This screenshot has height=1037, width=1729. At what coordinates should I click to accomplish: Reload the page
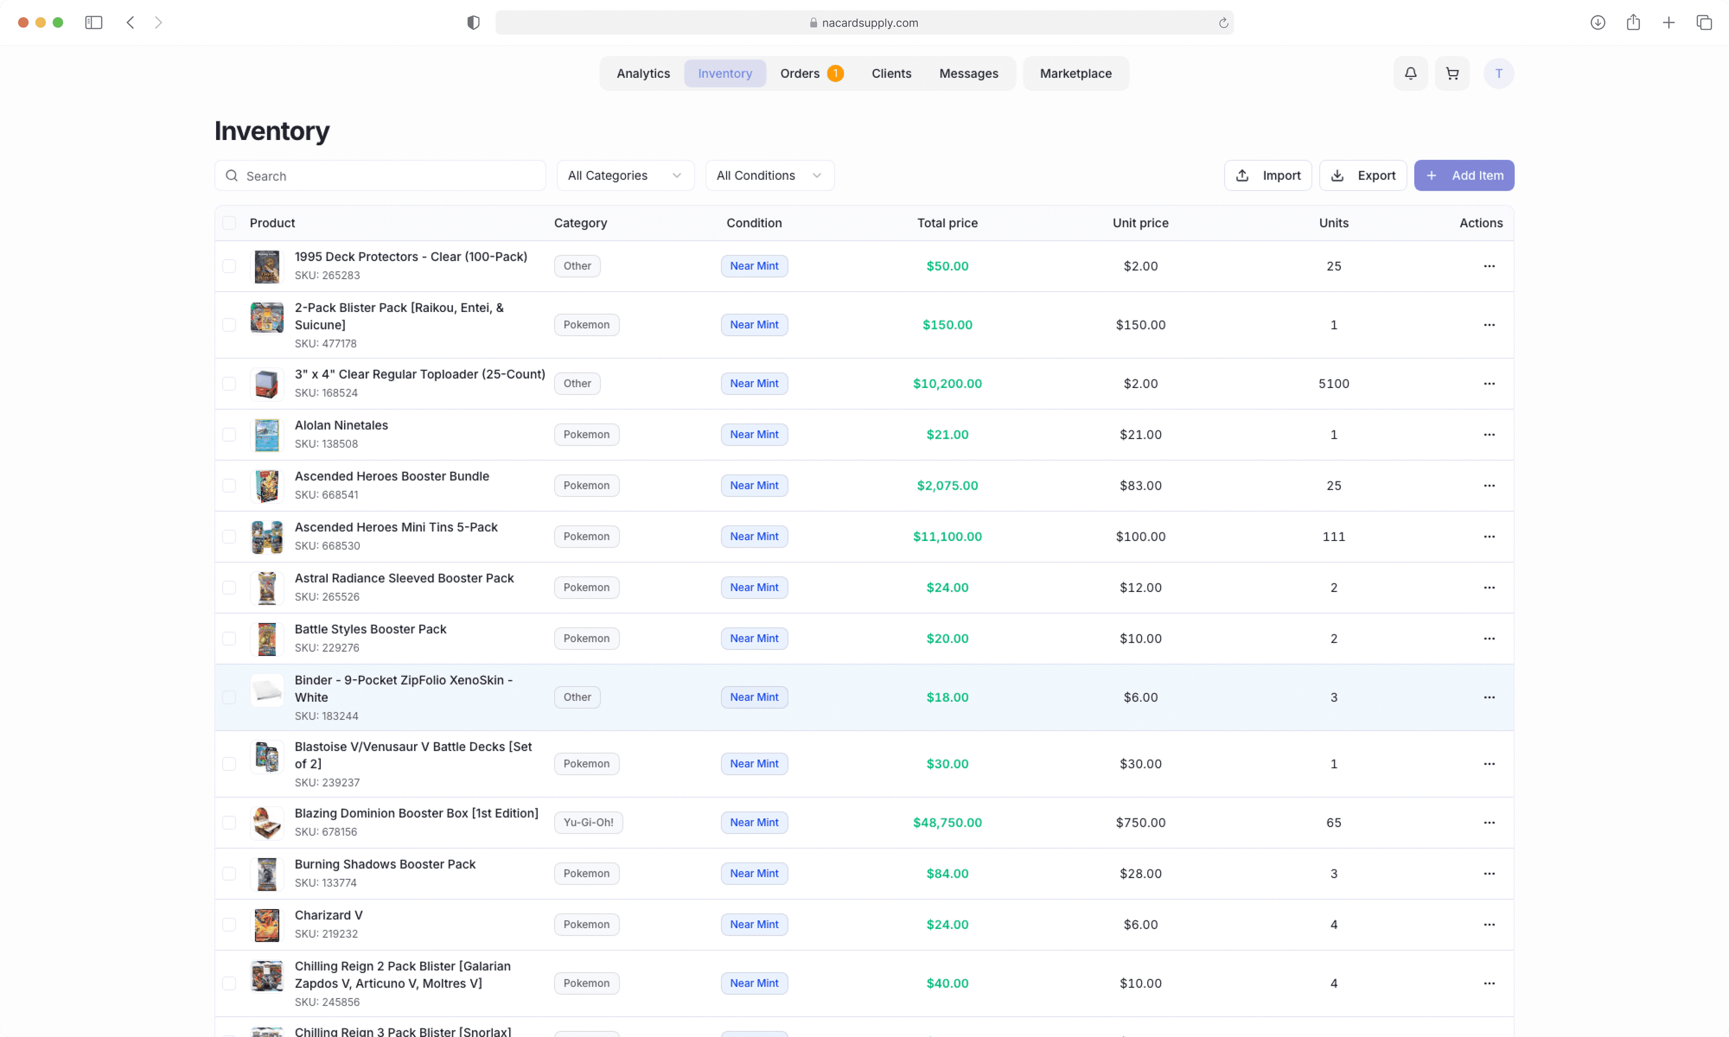(x=1223, y=23)
